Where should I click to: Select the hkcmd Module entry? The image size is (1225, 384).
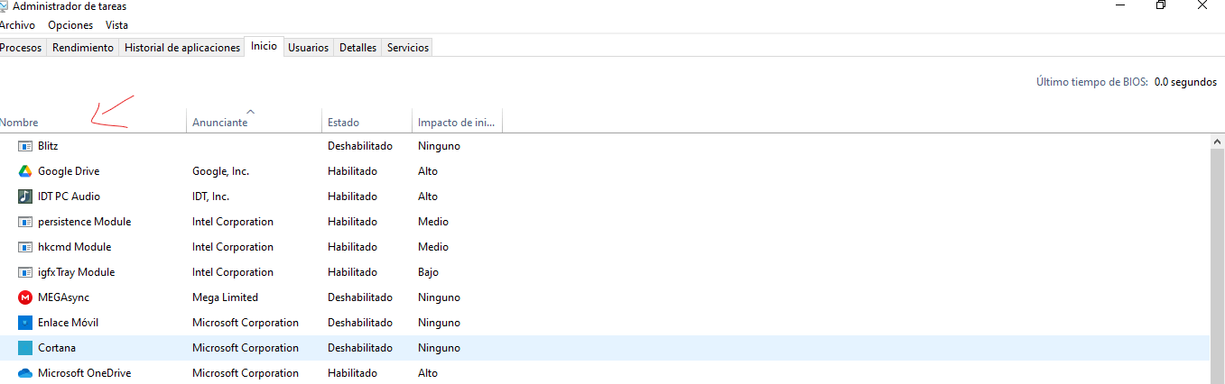tap(75, 247)
